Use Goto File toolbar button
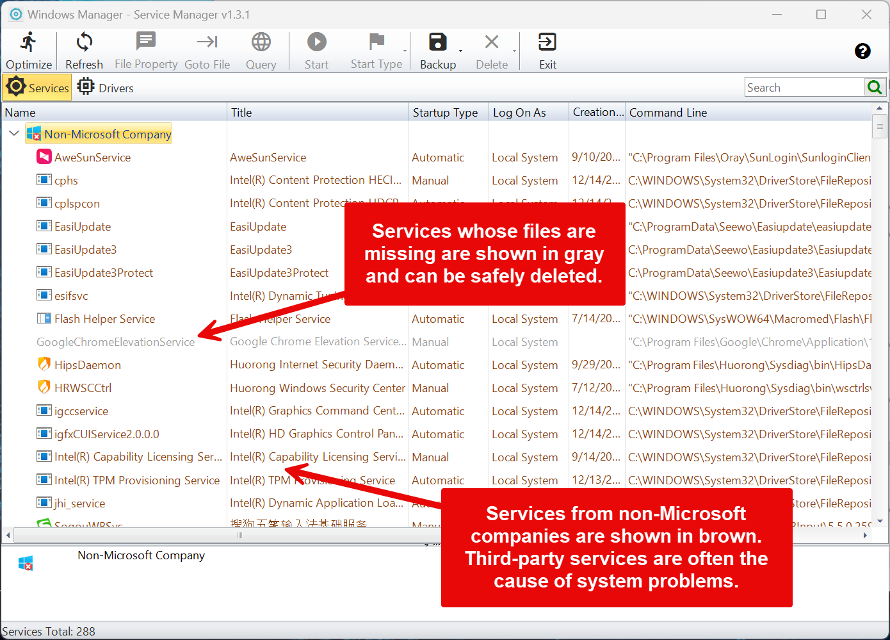890x640 pixels. tap(207, 51)
